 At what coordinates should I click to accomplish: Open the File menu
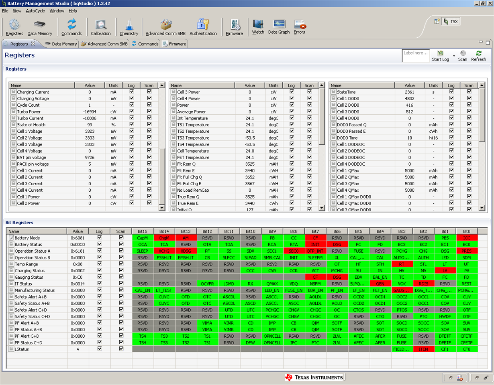tap(5, 11)
